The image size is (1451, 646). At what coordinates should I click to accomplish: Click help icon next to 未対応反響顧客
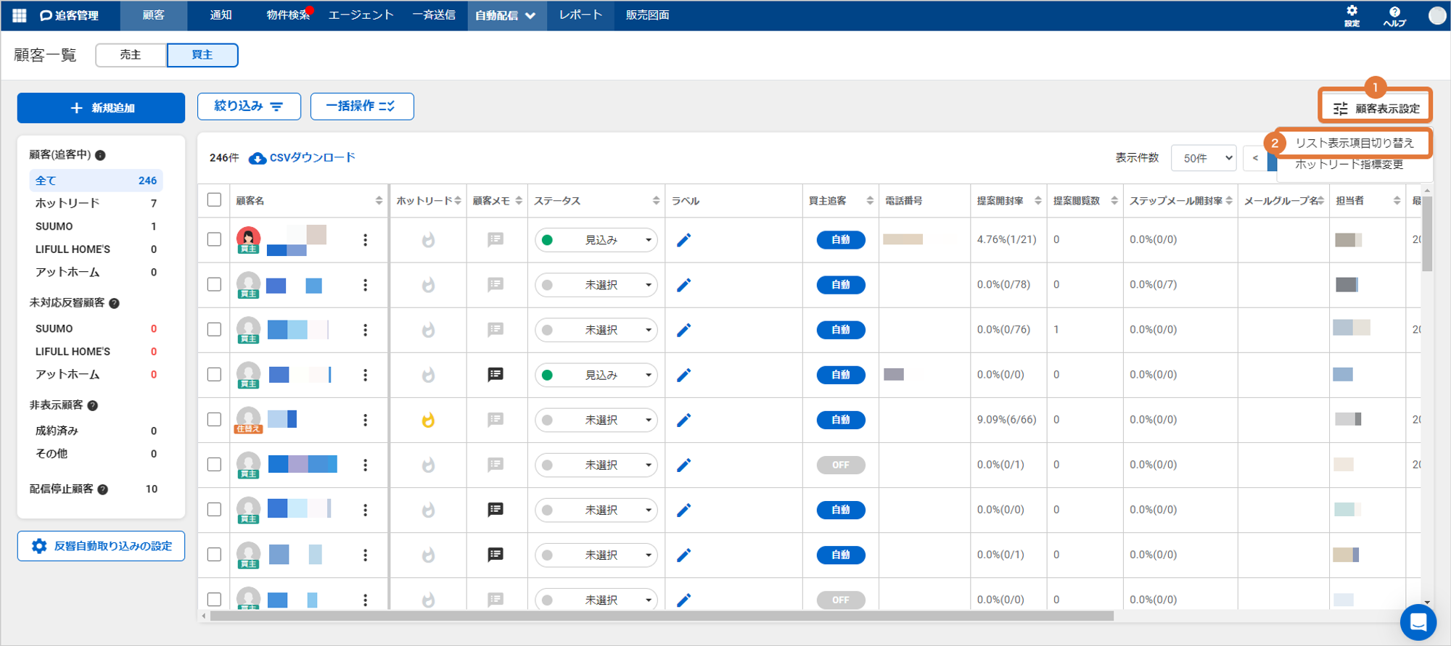pos(114,303)
